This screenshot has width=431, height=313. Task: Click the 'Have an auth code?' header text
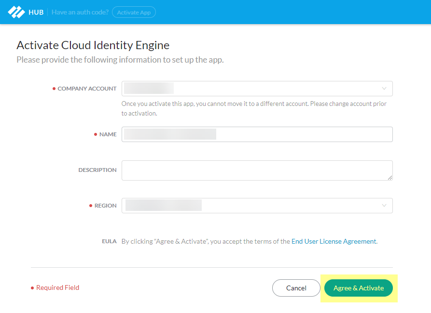click(80, 12)
